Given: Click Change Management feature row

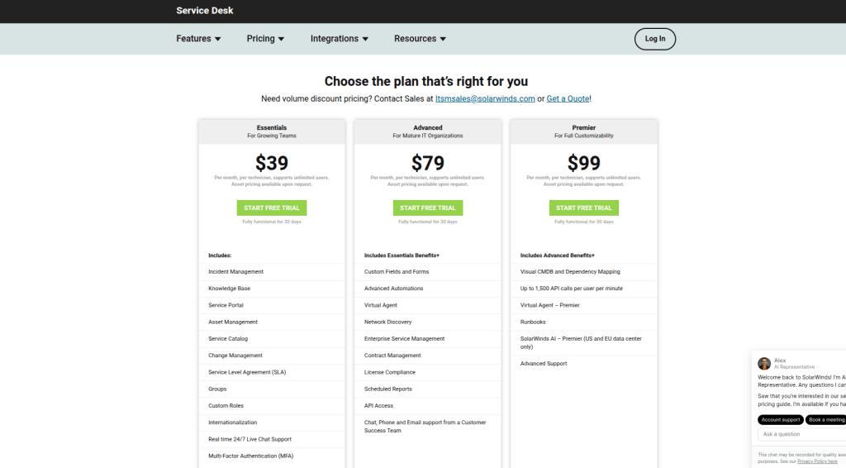Looking at the screenshot, I should [271, 356].
